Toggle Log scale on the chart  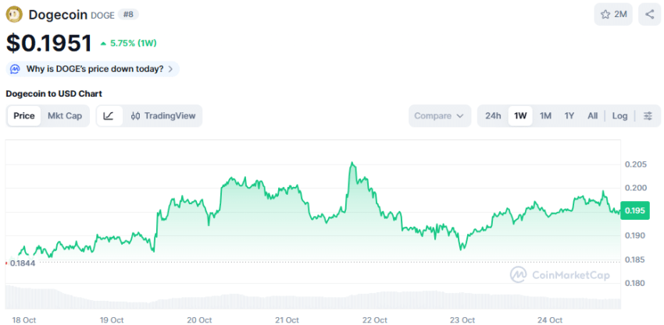pyautogui.click(x=620, y=116)
